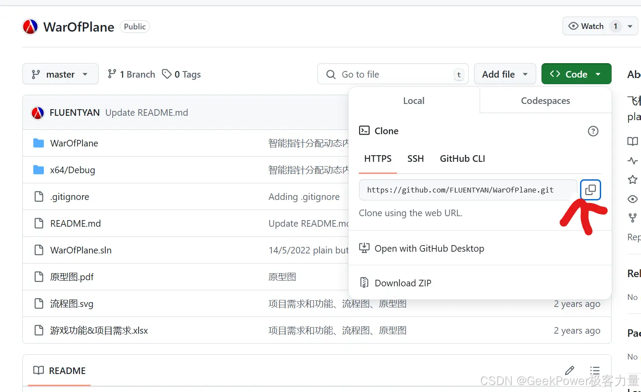
Task: Select the Open with GitHub Desktop option
Action: [429, 248]
